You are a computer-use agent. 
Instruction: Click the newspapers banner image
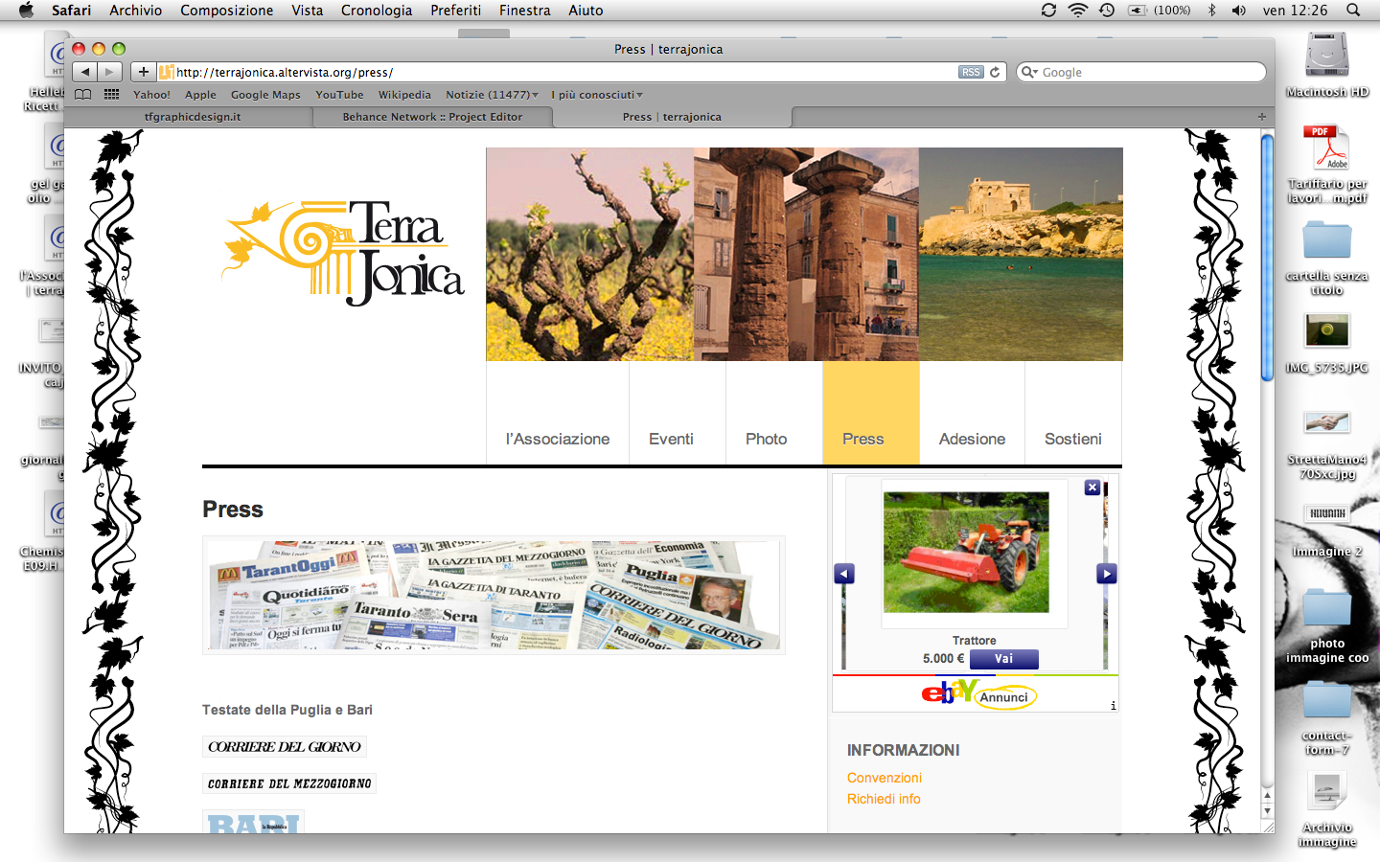494,595
